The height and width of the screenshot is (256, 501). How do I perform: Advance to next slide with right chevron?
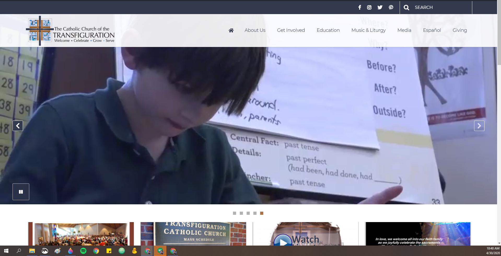coord(479,126)
